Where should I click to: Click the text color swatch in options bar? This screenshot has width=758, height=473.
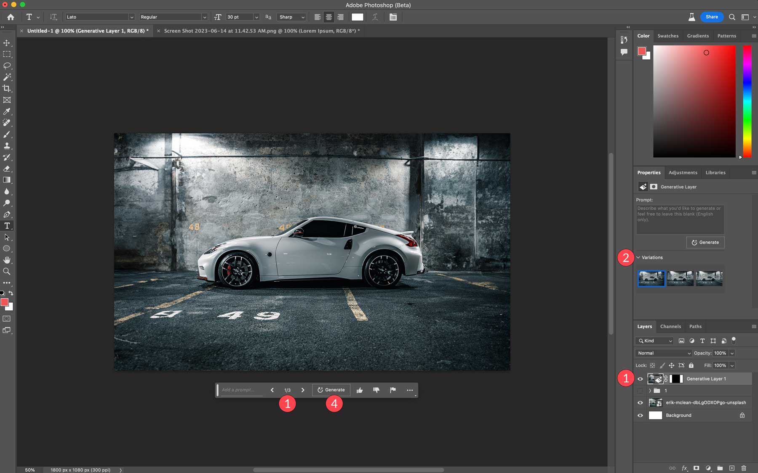[358, 17]
